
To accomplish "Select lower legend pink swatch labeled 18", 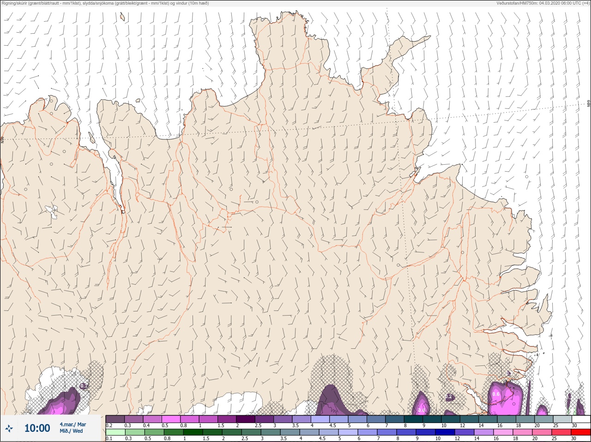I will click(523, 432).
